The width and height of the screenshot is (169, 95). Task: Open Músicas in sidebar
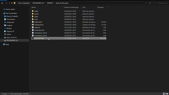tap(9, 28)
